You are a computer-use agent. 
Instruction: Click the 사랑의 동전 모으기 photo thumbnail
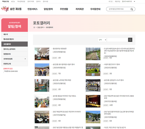point(93,70)
